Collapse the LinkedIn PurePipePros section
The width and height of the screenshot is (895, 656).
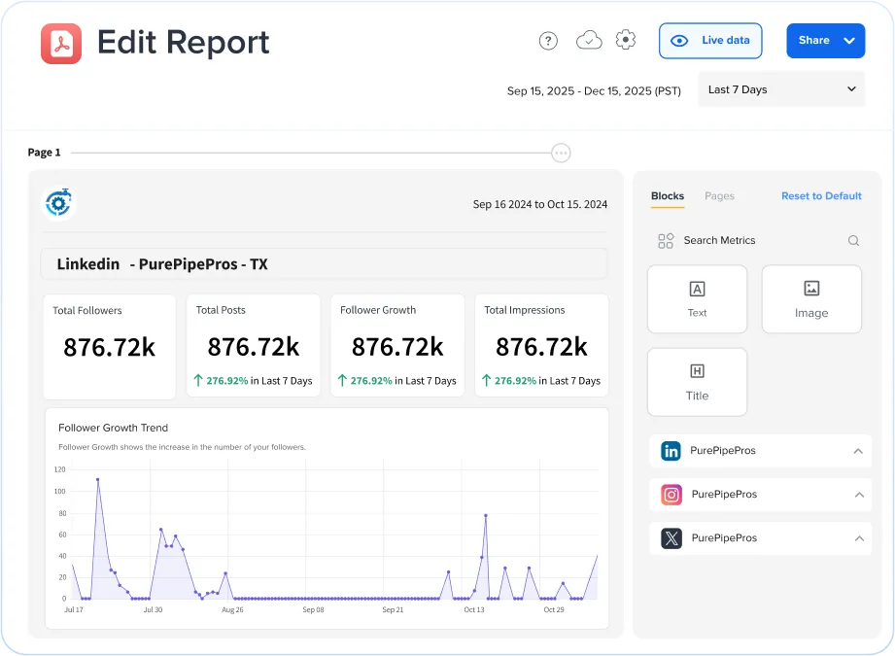857,451
